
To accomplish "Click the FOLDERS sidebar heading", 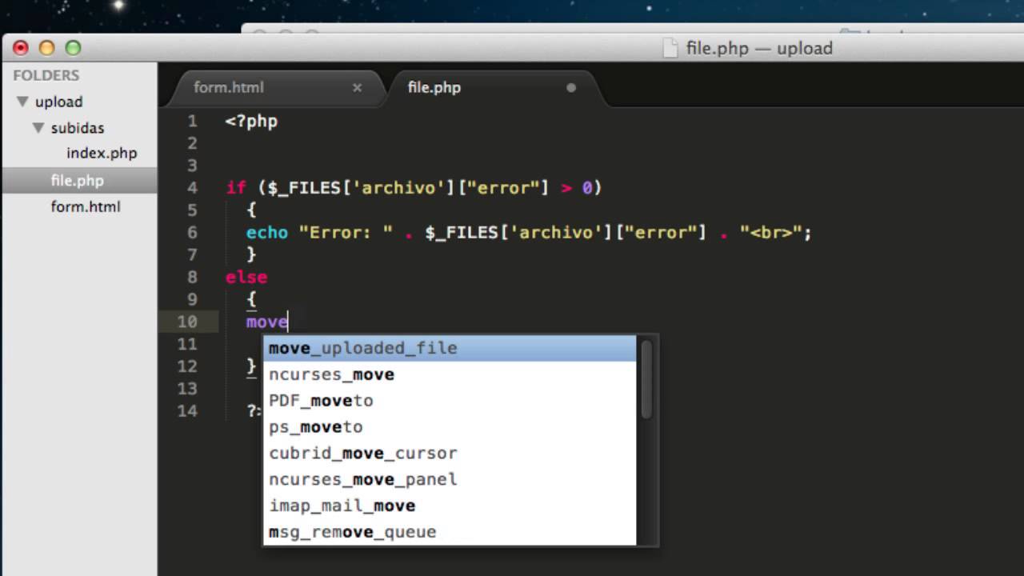I will (46, 75).
